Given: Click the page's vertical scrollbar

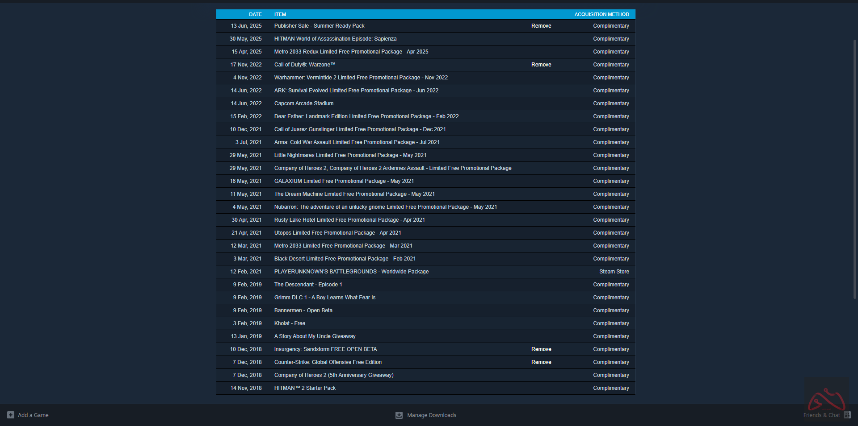Looking at the screenshot, I should (x=854, y=170).
